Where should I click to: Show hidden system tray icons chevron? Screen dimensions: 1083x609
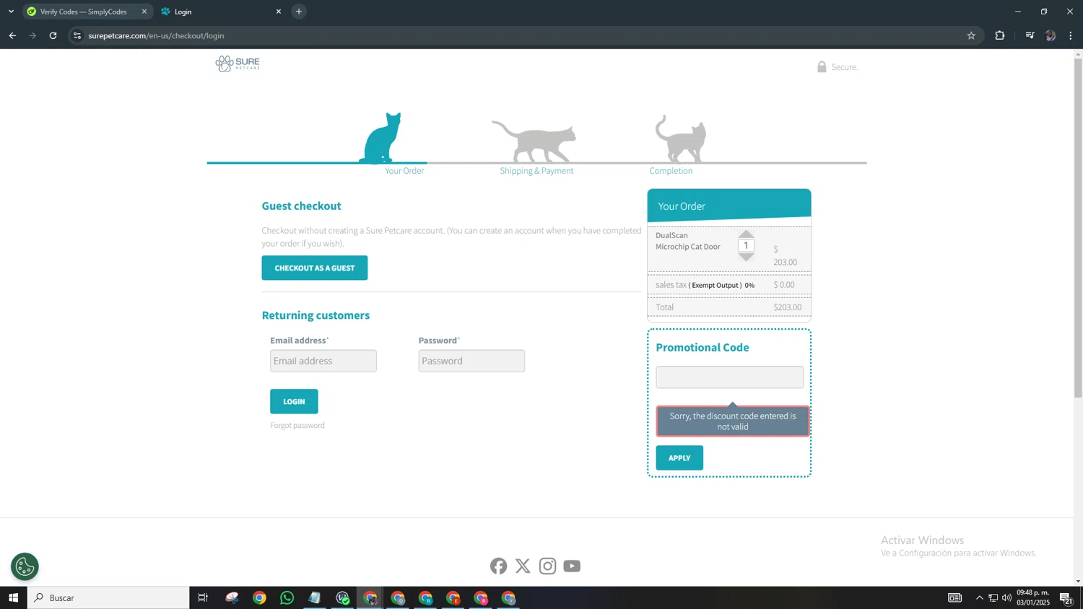coord(979,597)
